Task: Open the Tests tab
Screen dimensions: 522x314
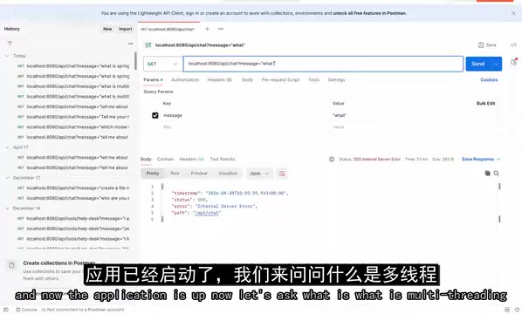Action: pos(313,80)
